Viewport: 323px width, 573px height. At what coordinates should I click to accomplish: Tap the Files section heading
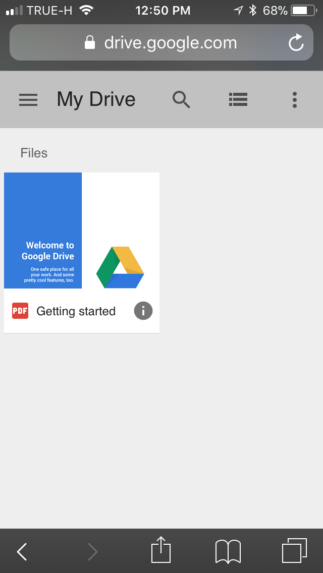pos(34,153)
